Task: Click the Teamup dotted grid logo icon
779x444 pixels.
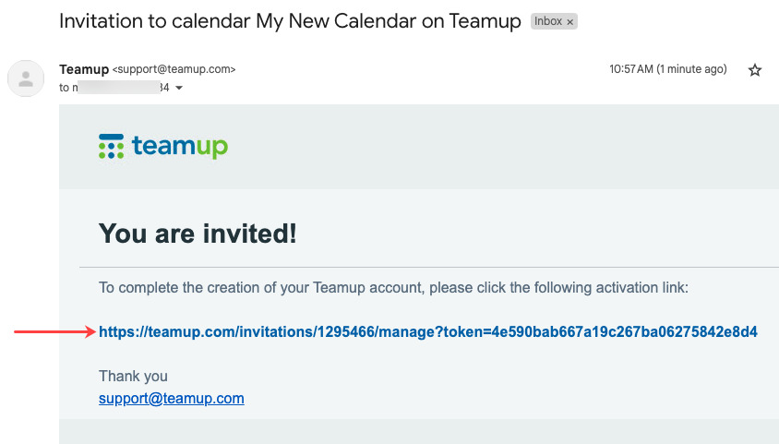Action: click(111, 146)
